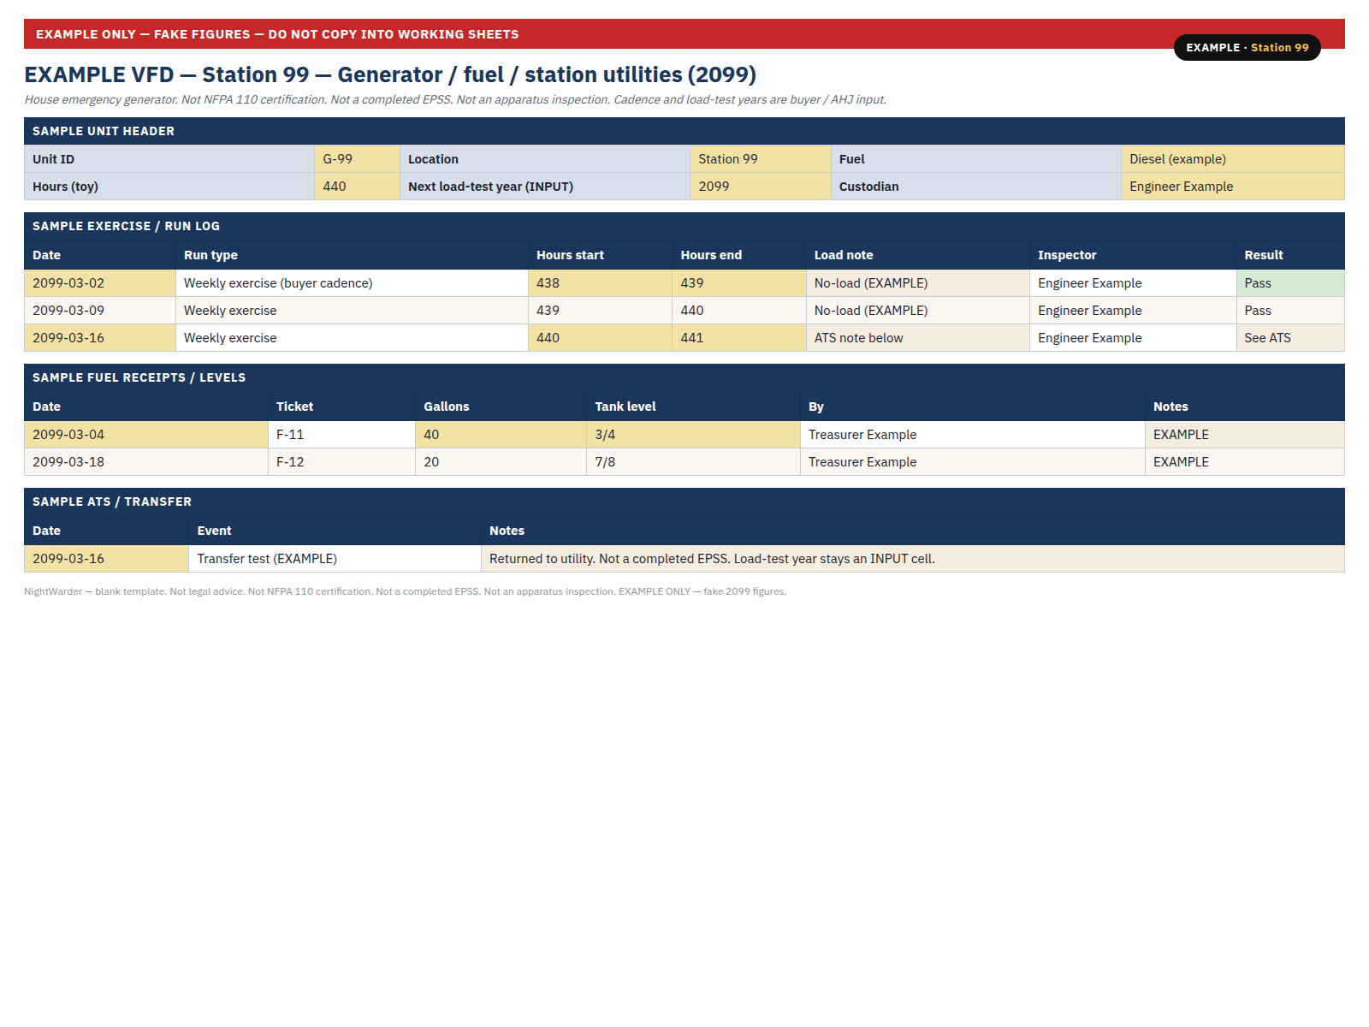The image size is (1369, 1027).
Task: Select the Transfer test (EXAMPLE) event
Action: click(335, 559)
